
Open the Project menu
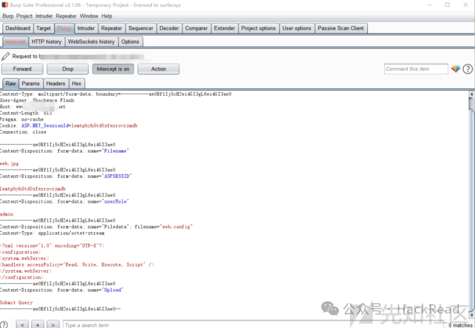24,16
